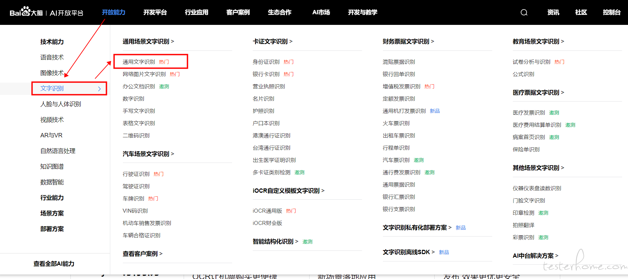The image size is (628, 279).
Task: Select 知识图谱 in the sidebar
Action: (52, 167)
